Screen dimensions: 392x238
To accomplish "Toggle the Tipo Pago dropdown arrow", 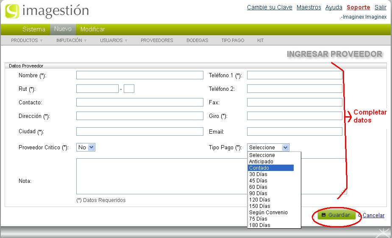I will 285,147.
